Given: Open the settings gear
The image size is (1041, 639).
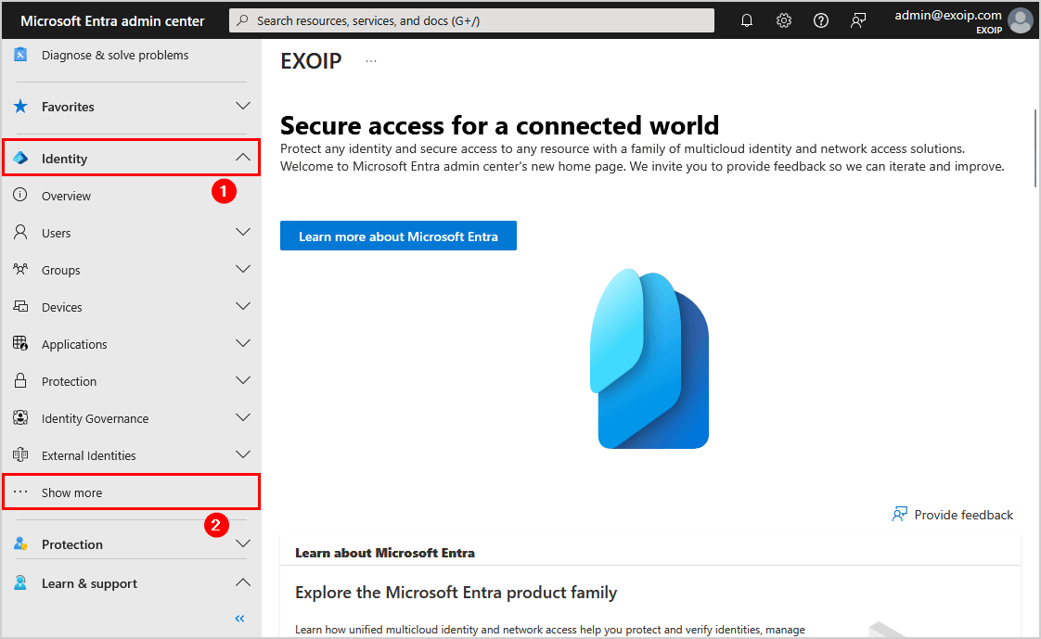Looking at the screenshot, I should [784, 19].
